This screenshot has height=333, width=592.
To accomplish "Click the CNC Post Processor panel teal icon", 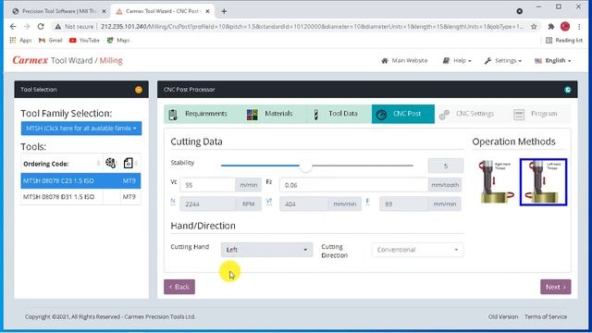I will tap(567, 90).
